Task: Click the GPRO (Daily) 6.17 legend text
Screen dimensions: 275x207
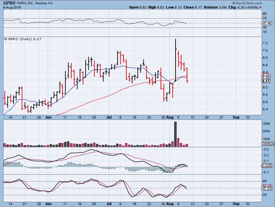Action: point(25,39)
